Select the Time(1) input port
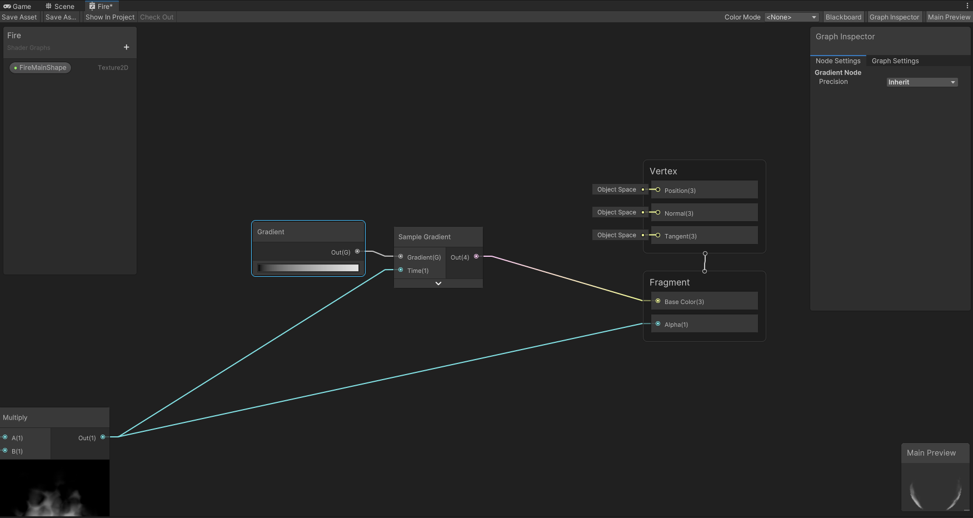Viewport: 973px width, 518px height. click(x=401, y=270)
